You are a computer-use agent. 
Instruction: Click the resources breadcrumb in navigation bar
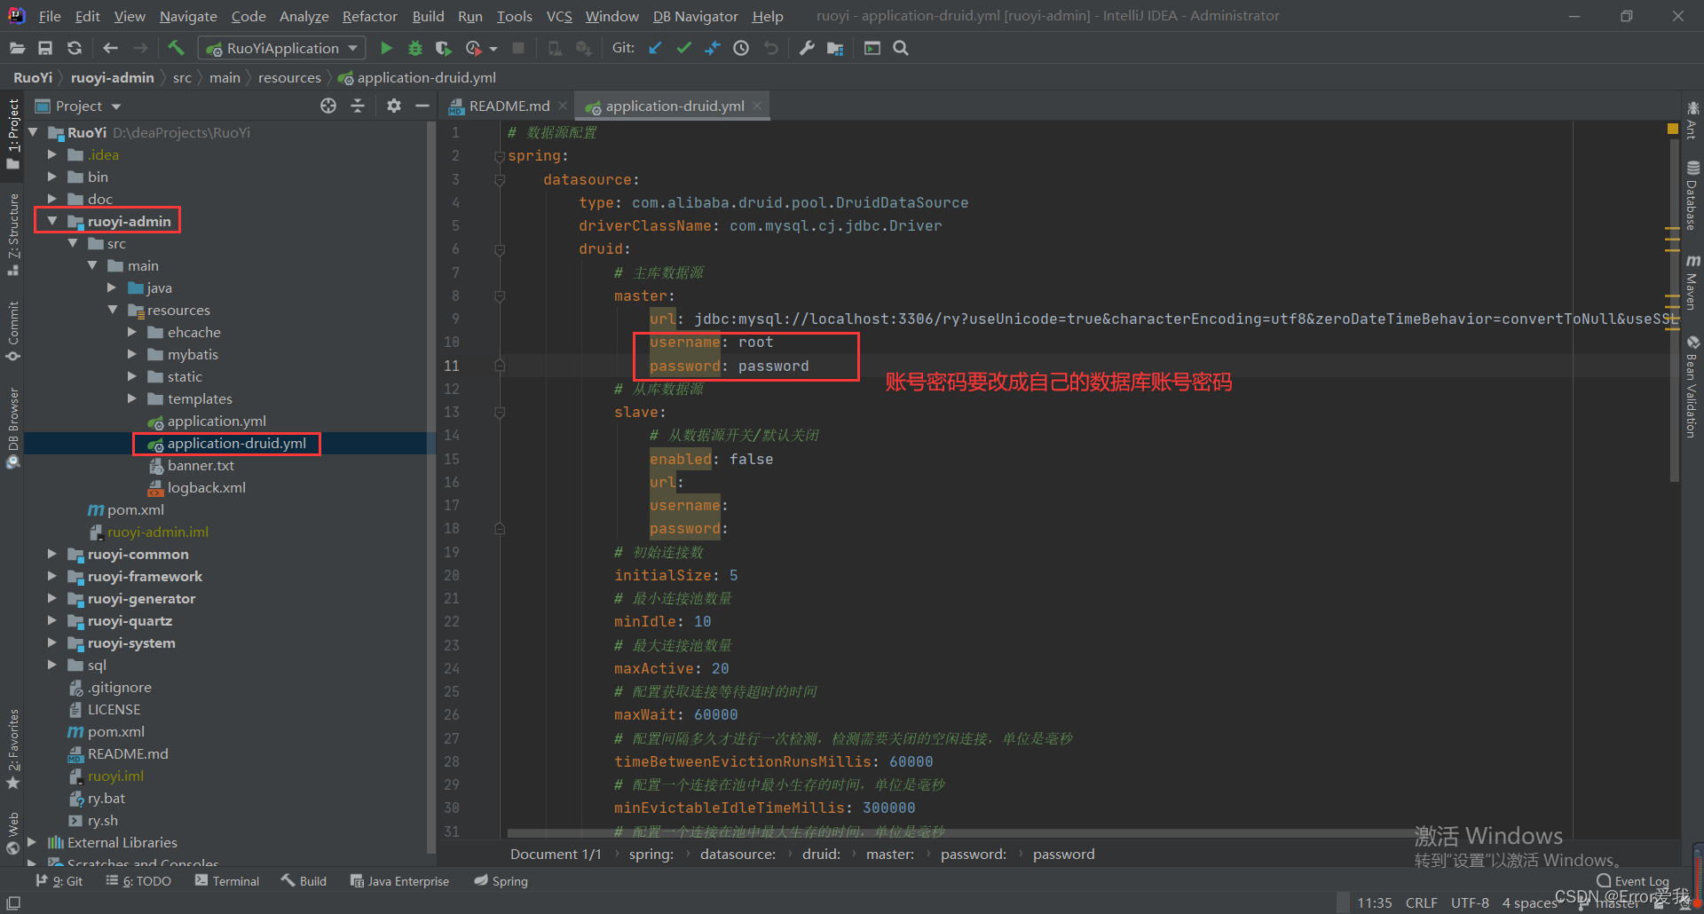click(289, 78)
